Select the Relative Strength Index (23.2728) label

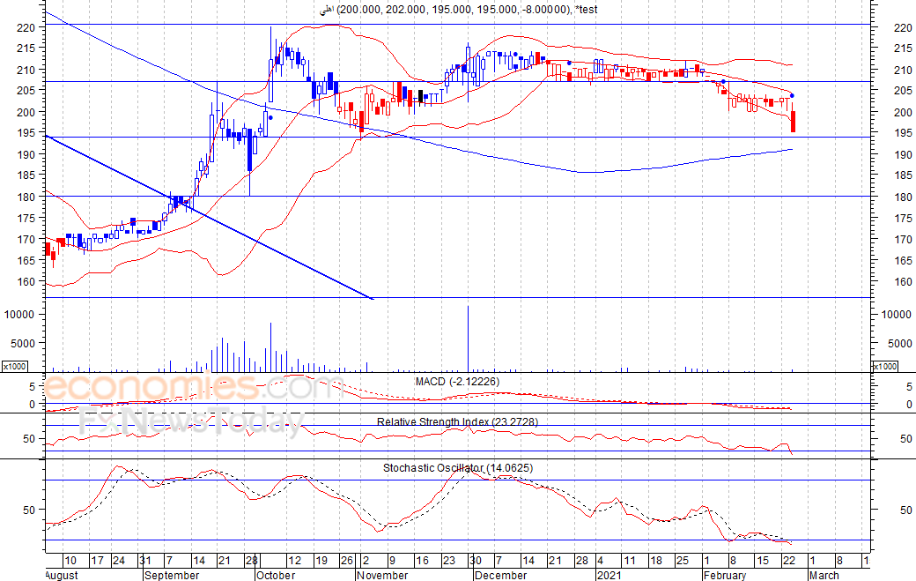coord(457,422)
